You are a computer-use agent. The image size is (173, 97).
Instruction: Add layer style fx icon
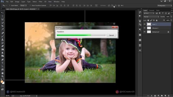coord(152,96)
